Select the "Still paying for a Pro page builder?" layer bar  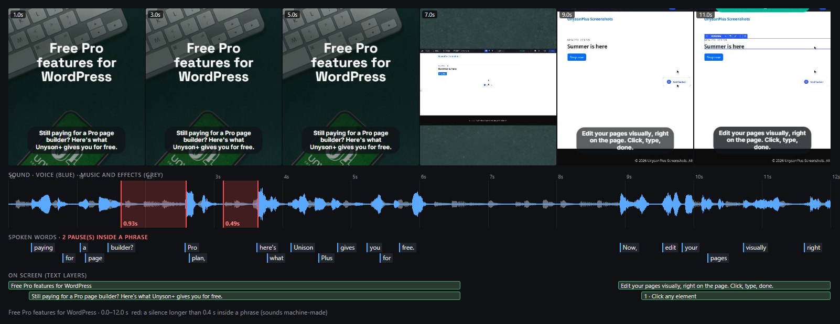tap(244, 296)
